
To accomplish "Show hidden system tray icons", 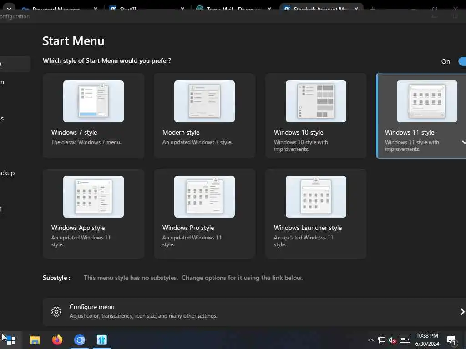I will coord(370,340).
